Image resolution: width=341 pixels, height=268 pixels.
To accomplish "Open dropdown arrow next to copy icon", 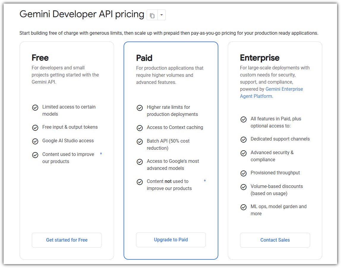I will (x=162, y=15).
